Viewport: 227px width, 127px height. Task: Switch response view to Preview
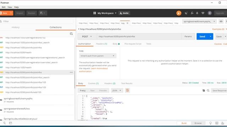point(103,91)
